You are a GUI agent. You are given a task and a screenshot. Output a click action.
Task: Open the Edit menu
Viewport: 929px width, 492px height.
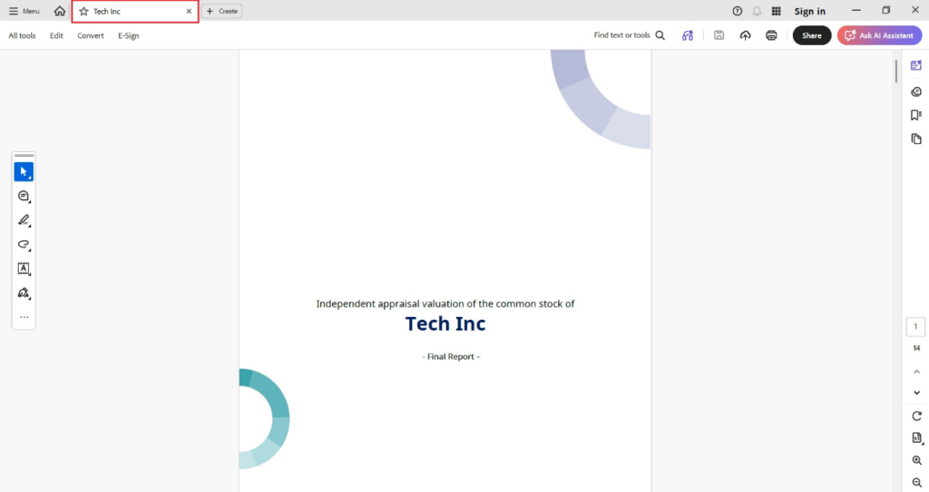[x=56, y=35]
